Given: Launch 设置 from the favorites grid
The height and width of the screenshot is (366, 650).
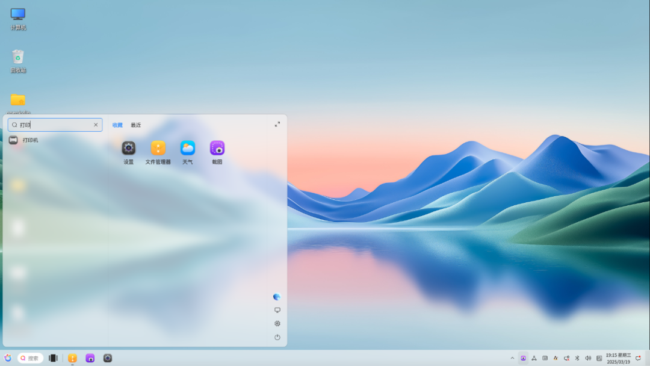Looking at the screenshot, I should (129, 152).
